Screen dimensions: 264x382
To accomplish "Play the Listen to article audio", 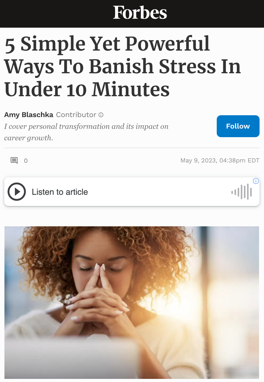I will (17, 192).
